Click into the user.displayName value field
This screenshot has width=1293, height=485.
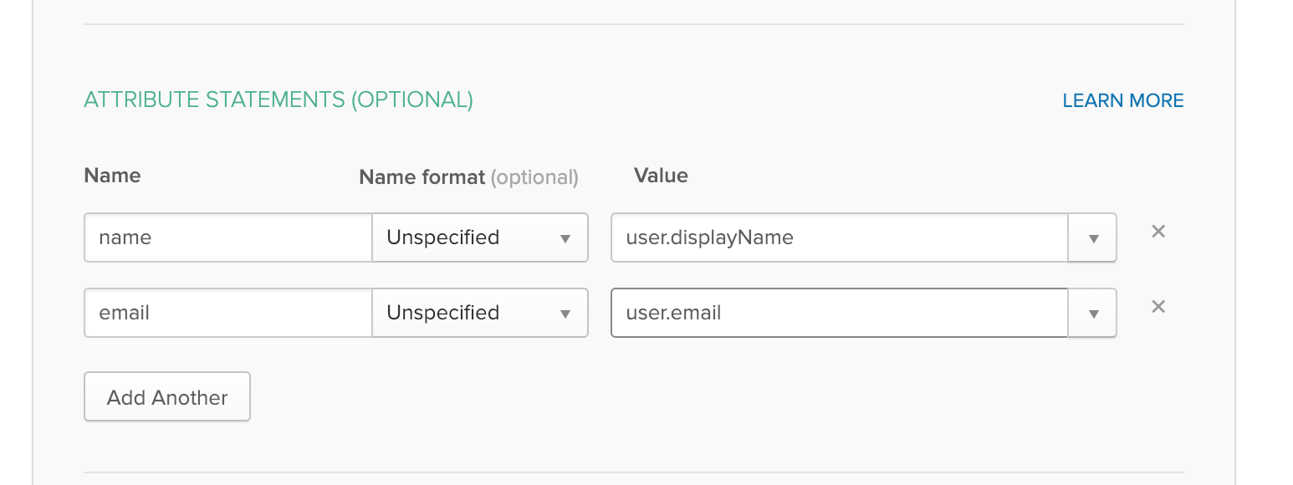coord(839,237)
